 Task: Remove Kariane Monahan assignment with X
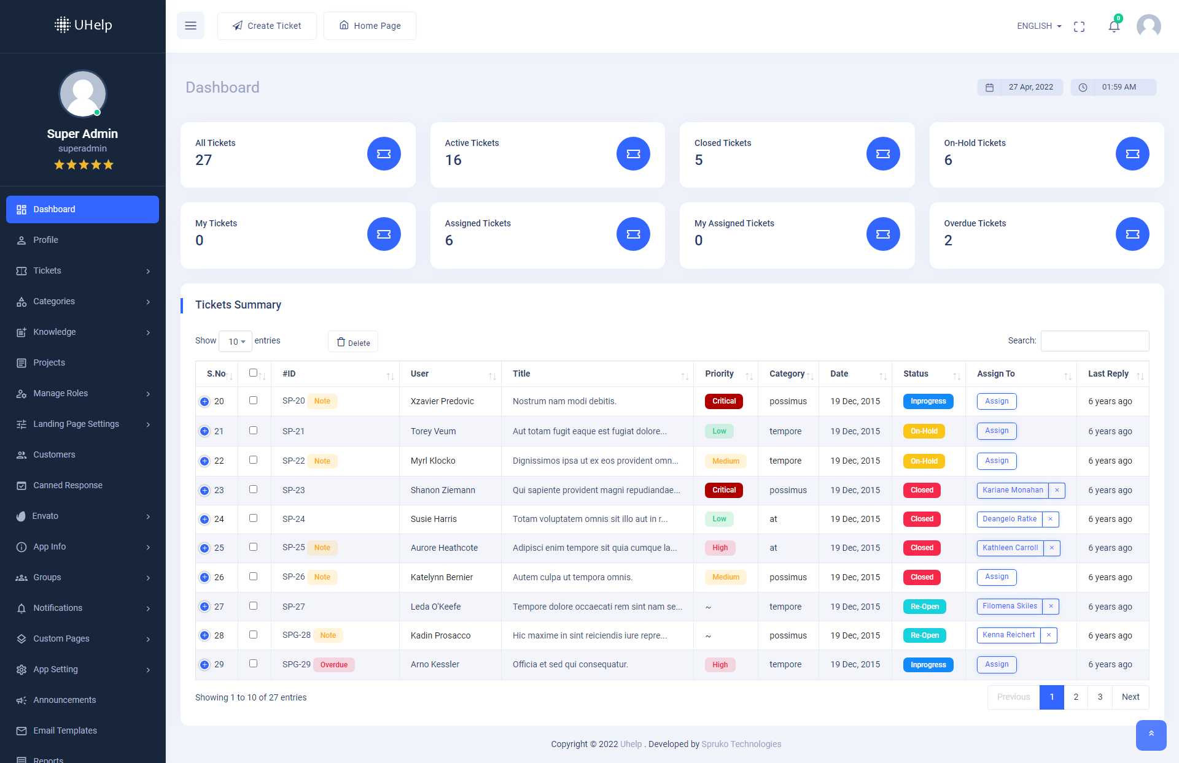tap(1057, 490)
